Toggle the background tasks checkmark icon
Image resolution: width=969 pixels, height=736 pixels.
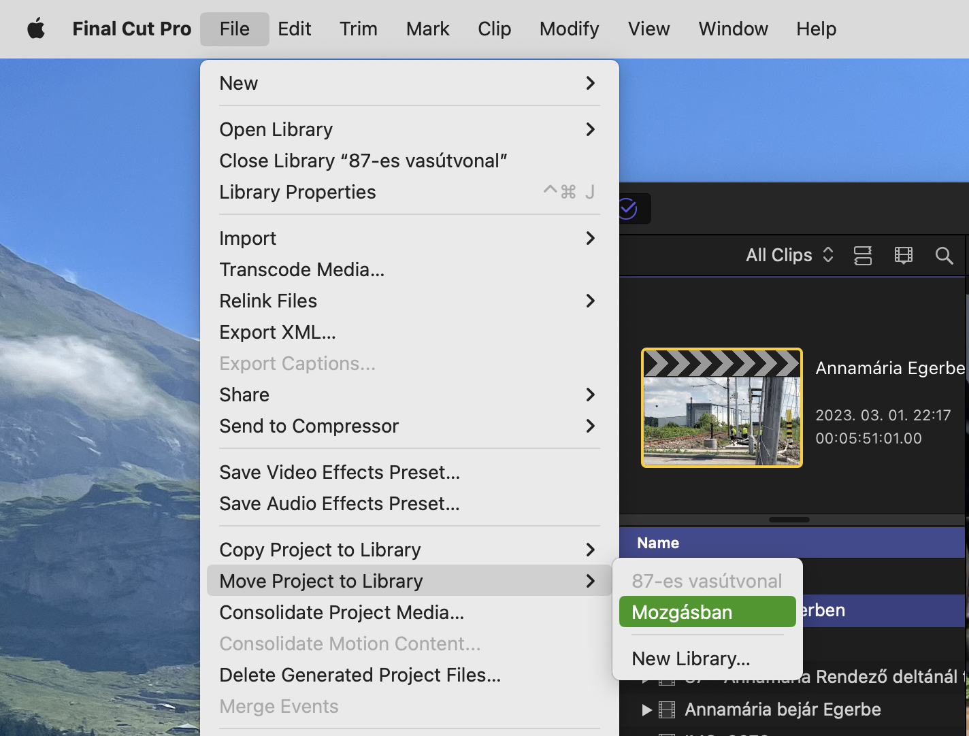628,209
